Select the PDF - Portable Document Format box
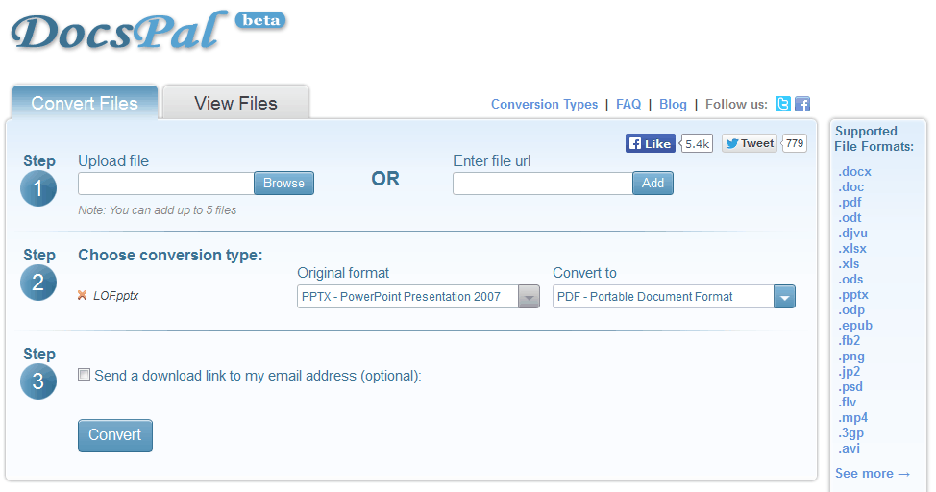Image resolution: width=936 pixels, height=492 pixels. pos(663,297)
